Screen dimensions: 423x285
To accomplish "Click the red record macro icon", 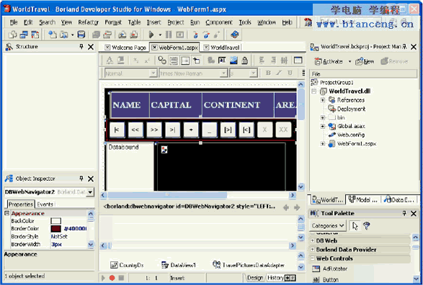I will [x=112, y=278].
